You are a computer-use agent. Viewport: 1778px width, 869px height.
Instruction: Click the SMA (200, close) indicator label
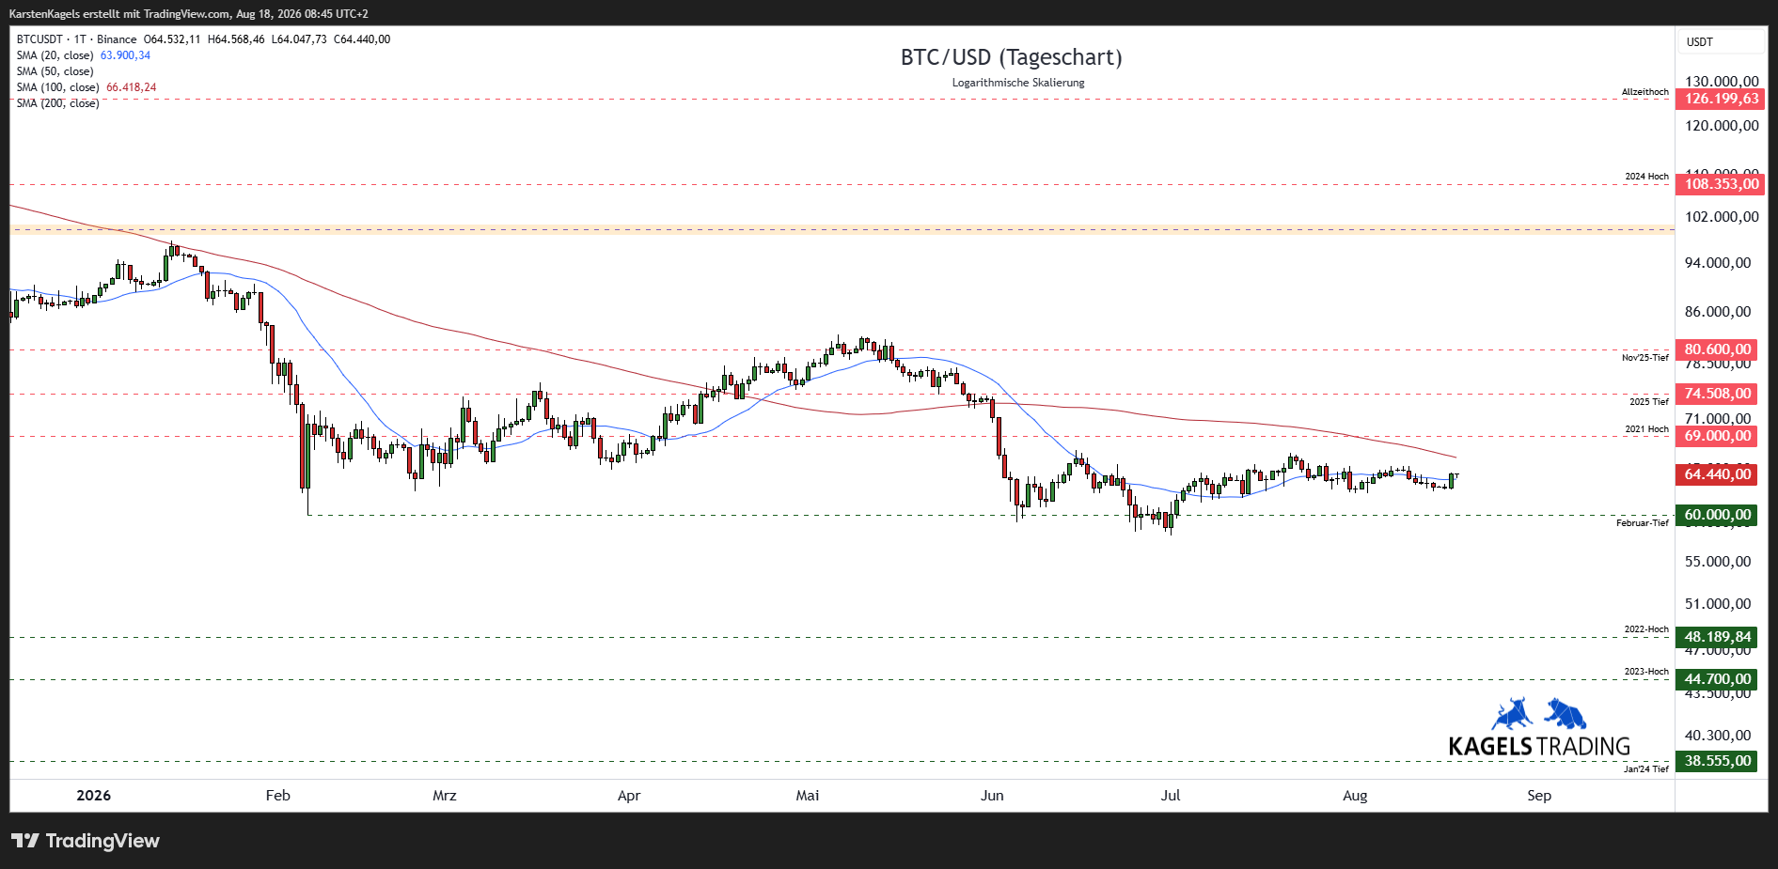(x=57, y=103)
